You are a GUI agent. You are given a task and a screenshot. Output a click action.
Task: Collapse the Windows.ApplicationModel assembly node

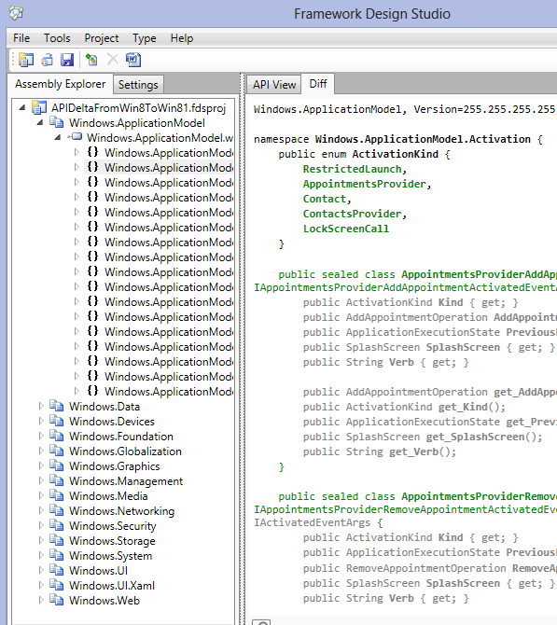coord(40,123)
